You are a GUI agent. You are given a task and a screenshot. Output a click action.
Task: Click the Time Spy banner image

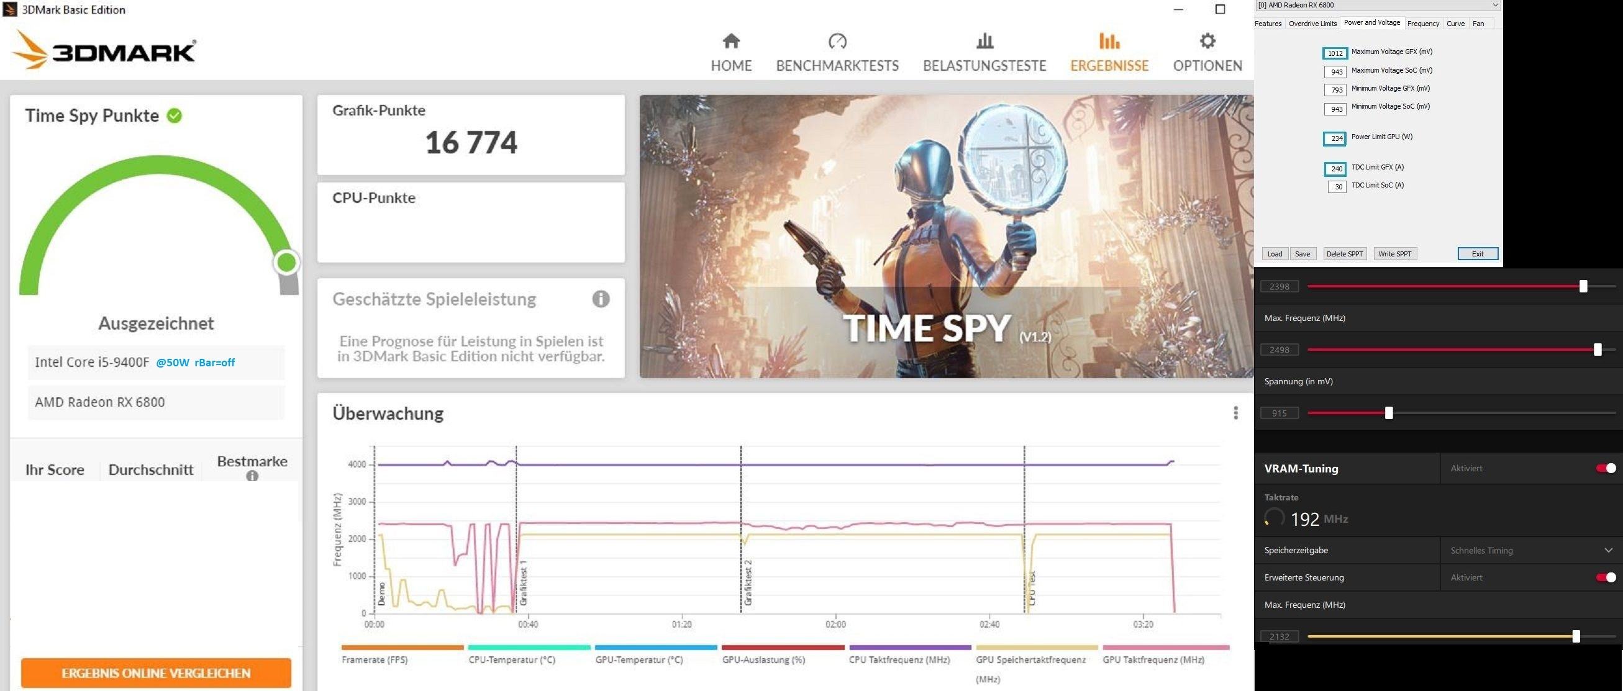pos(947,236)
